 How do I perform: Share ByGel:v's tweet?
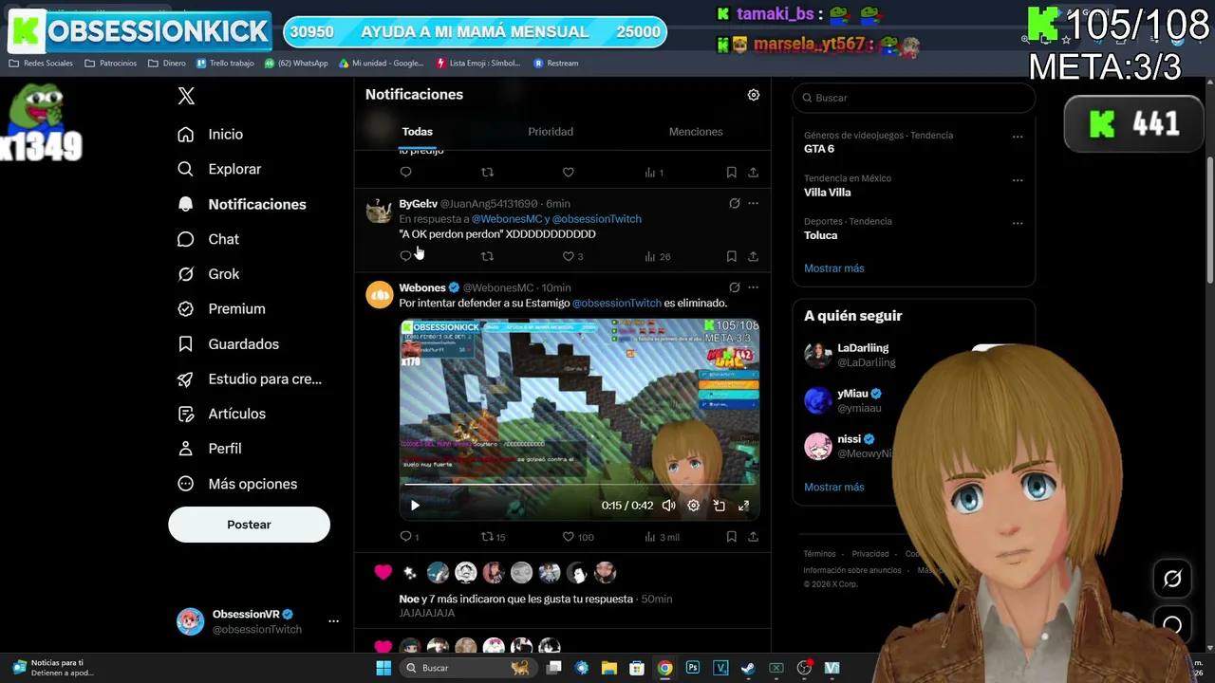(753, 256)
